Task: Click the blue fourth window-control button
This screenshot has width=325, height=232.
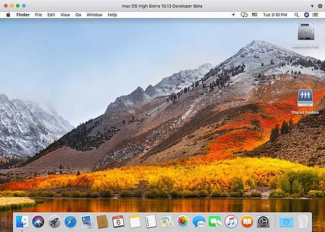Action: coord(24,6)
